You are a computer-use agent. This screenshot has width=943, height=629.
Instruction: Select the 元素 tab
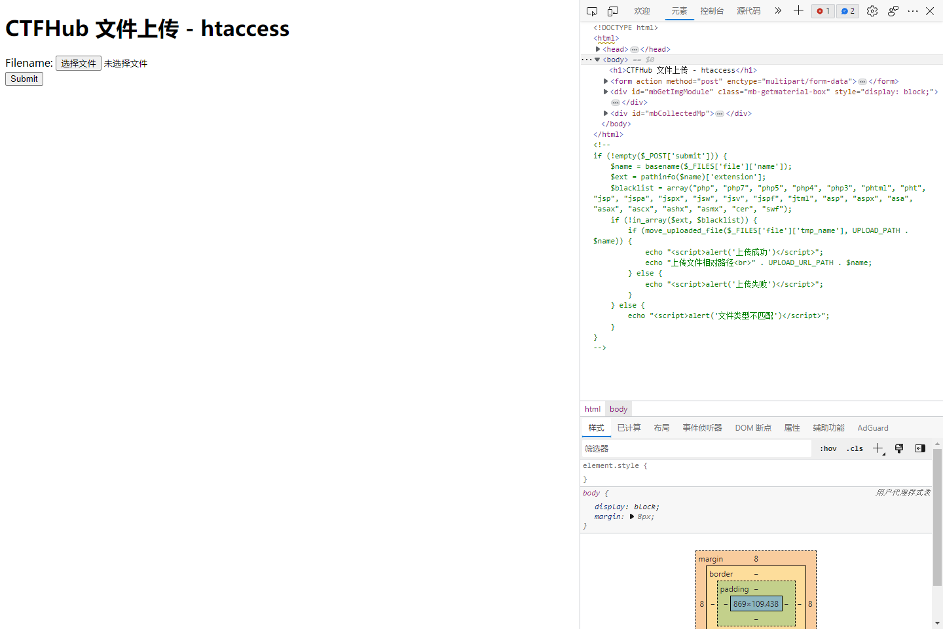(679, 11)
